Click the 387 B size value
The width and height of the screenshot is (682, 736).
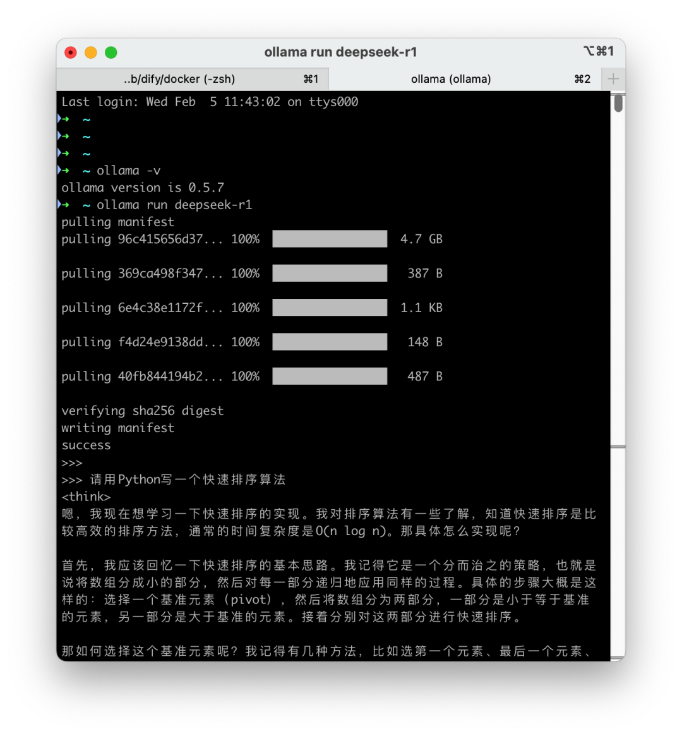[x=425, y=273]
